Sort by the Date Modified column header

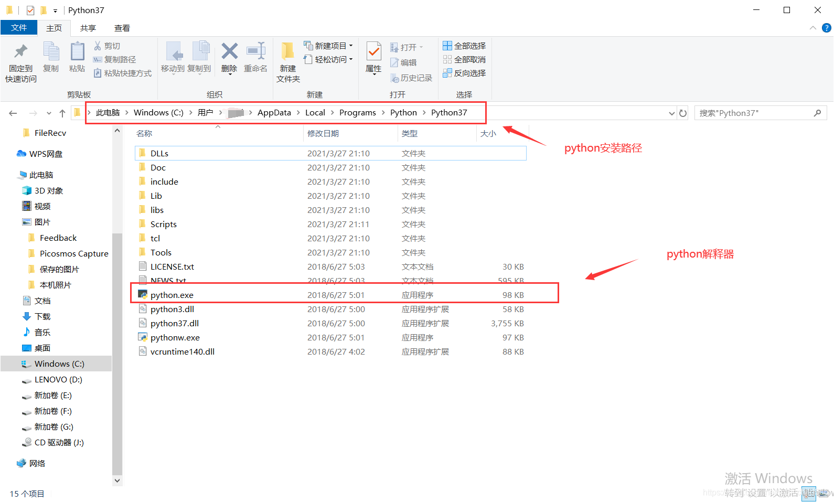(323, 134)
